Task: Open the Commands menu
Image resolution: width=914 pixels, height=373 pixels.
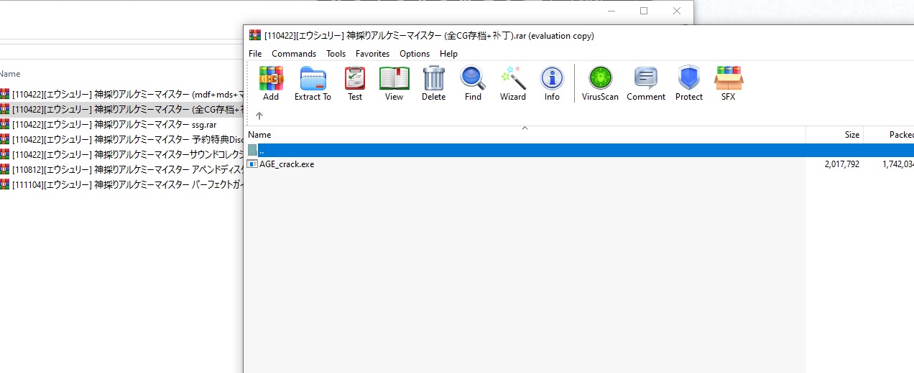Action: pyautogui.click(x=294, y=54)
